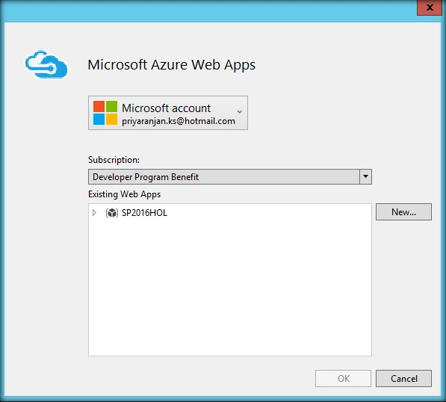Screen dimensions: 446x402
Task: Click the Microsoft four-color logo
Action: (x=105, y=113)
